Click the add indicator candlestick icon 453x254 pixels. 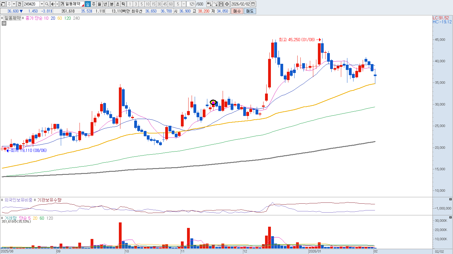point(209,4)
